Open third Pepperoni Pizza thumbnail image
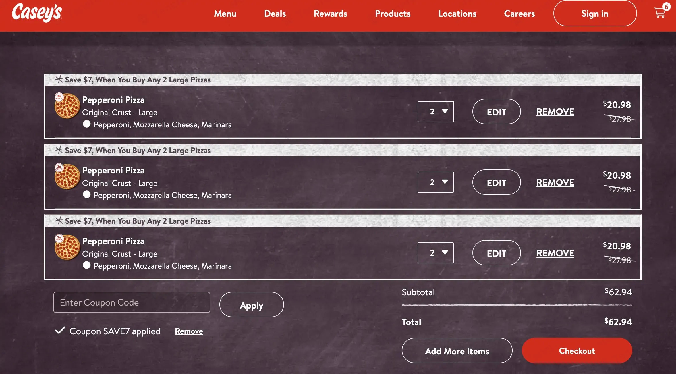This screenshot has height=374, width=676. 67,247
